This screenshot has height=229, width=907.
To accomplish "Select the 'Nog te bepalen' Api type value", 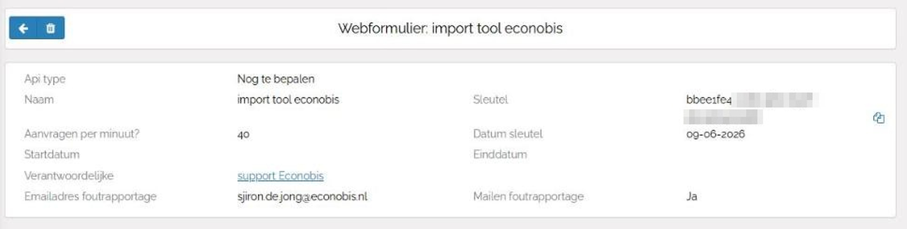I will [276, 79].
